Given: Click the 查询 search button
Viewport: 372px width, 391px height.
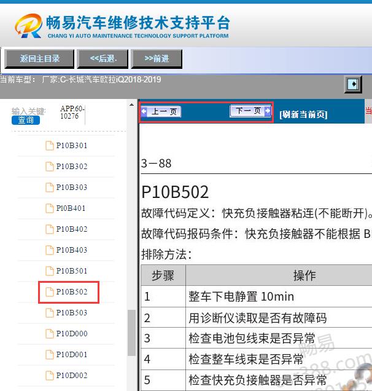Looking at the screenshot, I should [x=26, y=120].
